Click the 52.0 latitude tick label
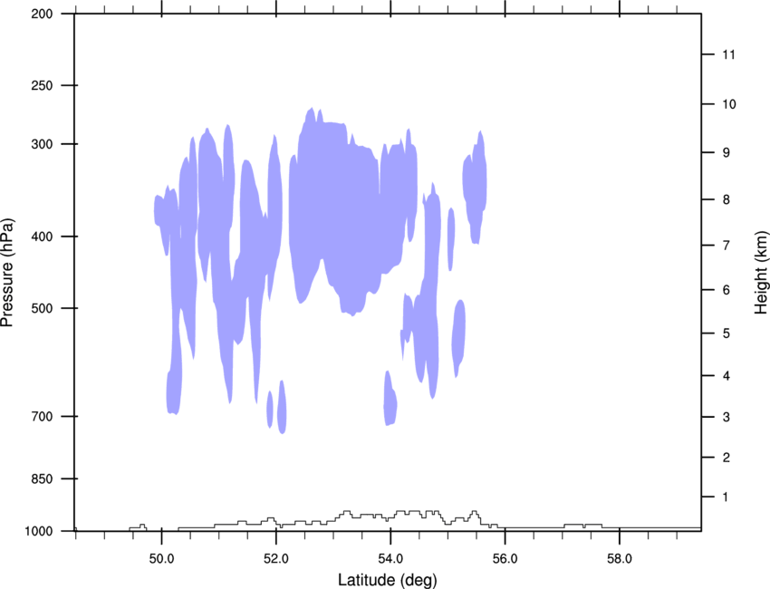This screenshot has width=770, height=589. (276, 559)
